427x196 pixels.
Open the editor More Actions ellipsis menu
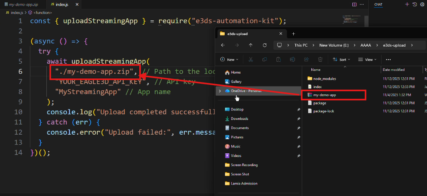tap(362, 4)
